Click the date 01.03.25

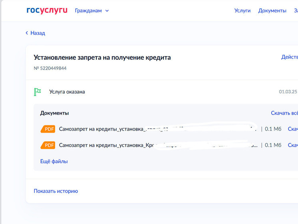pos(288,92)
